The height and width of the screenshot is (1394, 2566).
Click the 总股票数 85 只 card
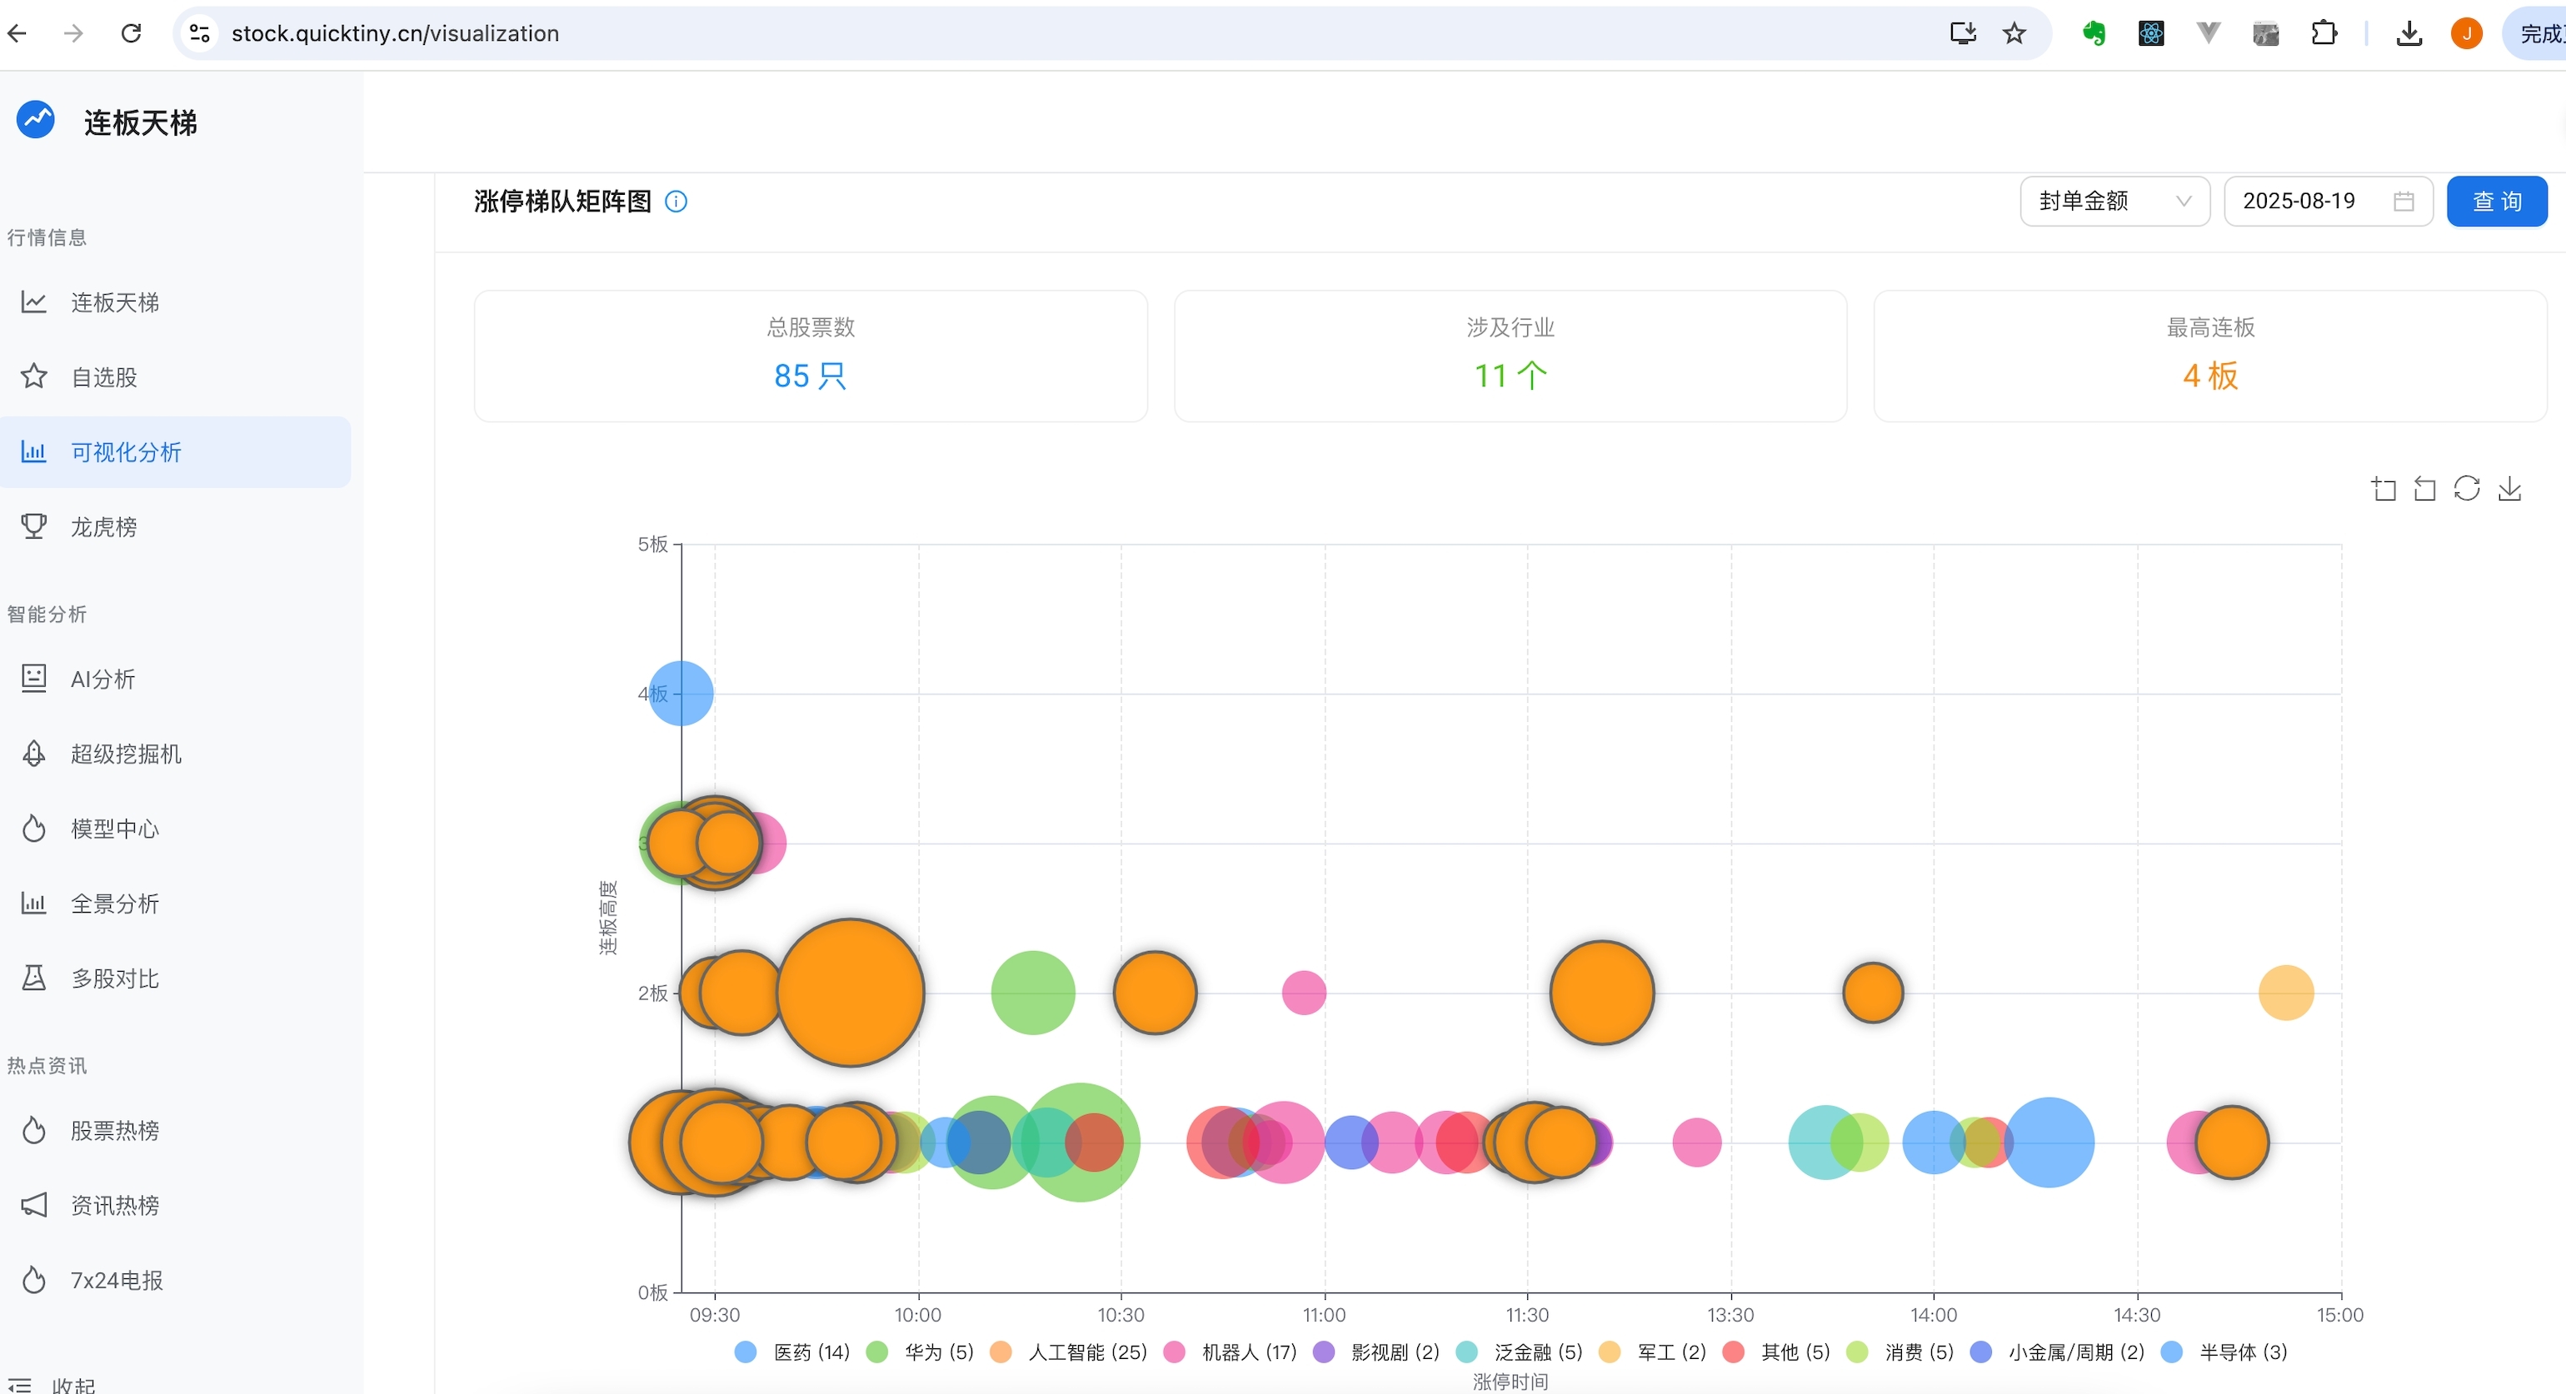(x=811, y=356)
